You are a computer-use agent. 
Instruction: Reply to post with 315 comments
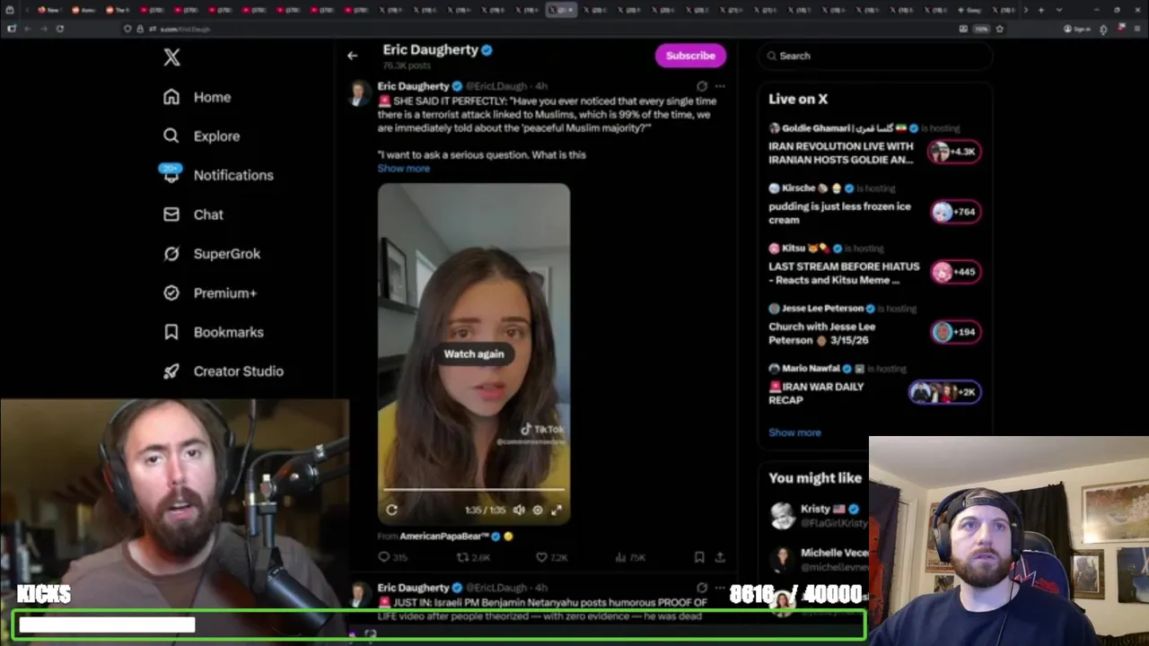point(392,557)
